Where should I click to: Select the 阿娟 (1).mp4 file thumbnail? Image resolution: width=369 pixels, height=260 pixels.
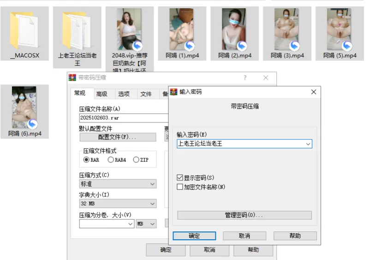181,29
